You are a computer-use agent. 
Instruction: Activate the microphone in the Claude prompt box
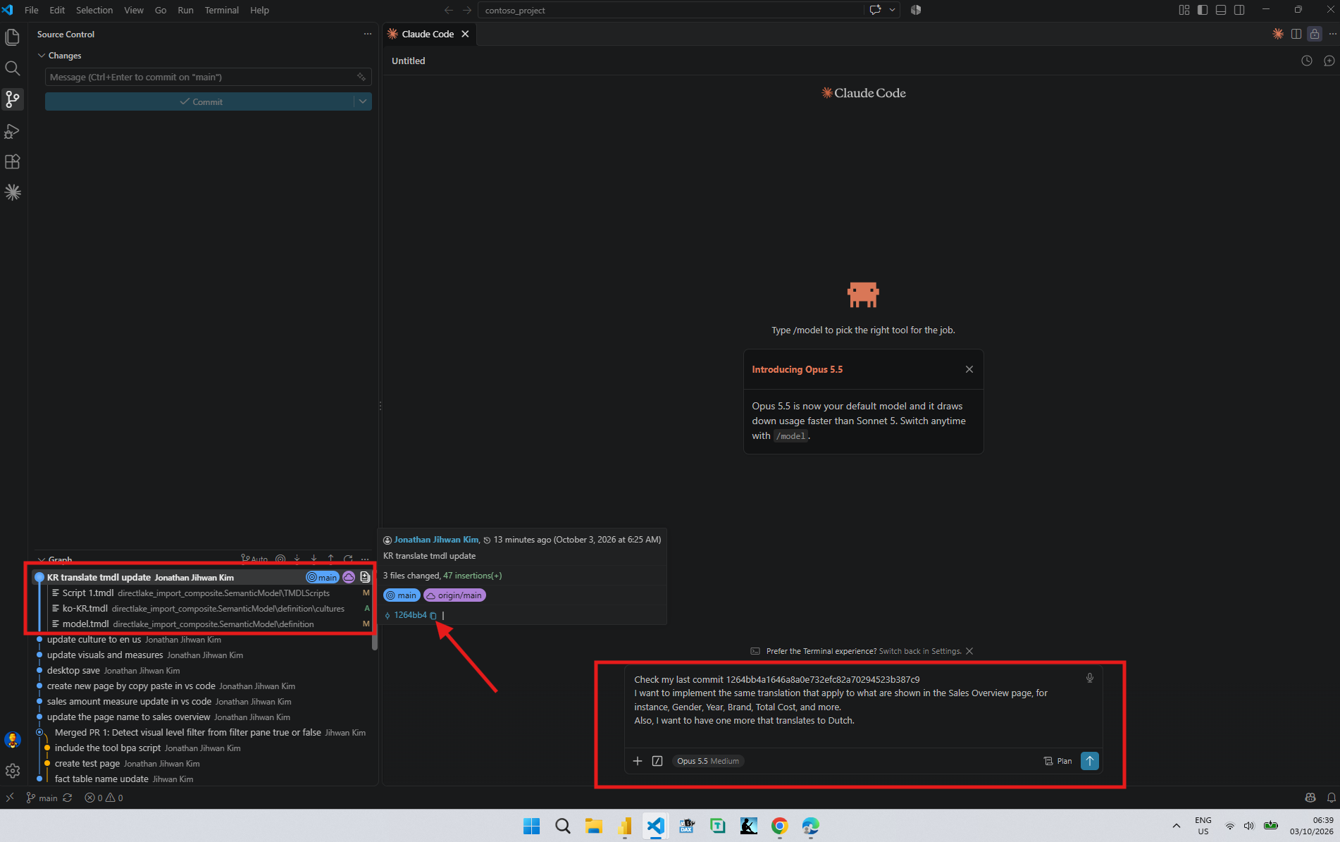(x=1090, y=678)
